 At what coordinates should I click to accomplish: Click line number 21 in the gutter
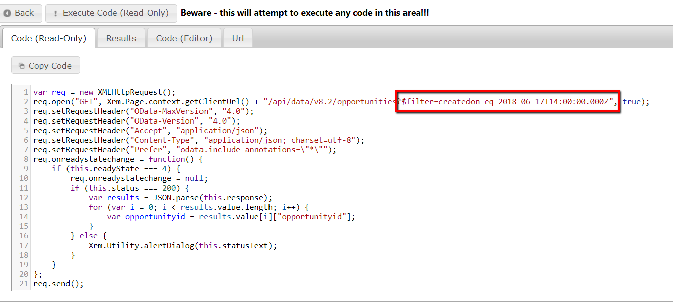23,284
